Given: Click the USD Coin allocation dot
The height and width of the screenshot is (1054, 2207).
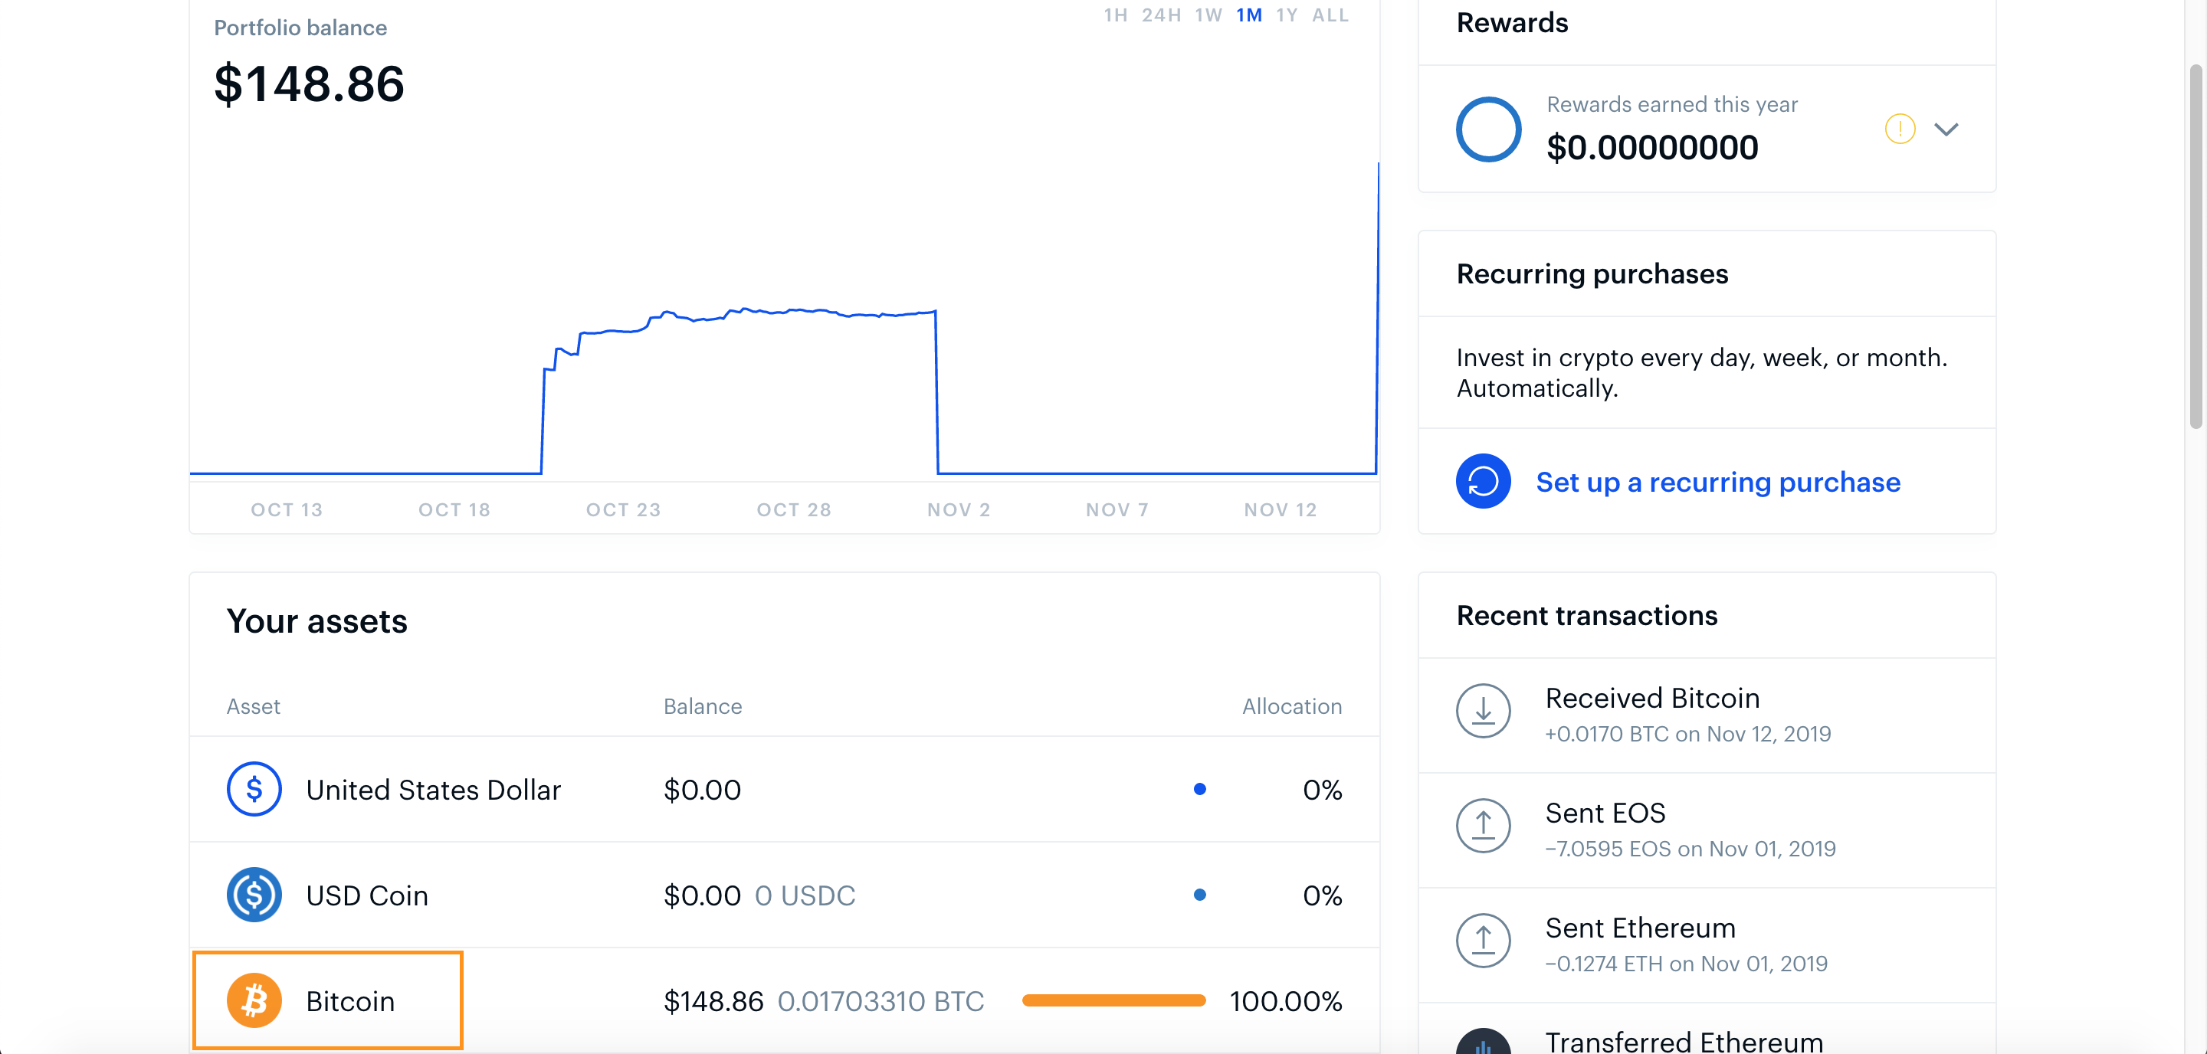Looking at the screenshot, I should pos(1199,895).
